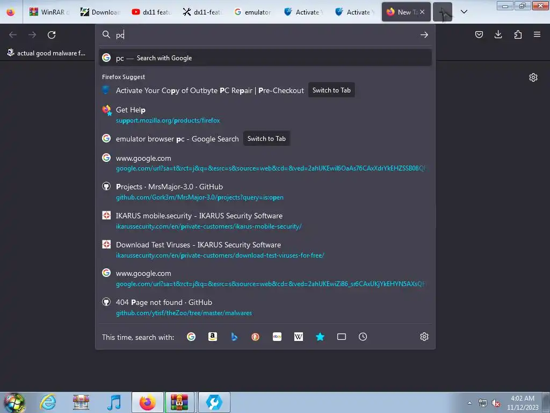Screen dimensions: 550x413
Task: Open Save to Pocket icon
Action: (x=479, y=34)
